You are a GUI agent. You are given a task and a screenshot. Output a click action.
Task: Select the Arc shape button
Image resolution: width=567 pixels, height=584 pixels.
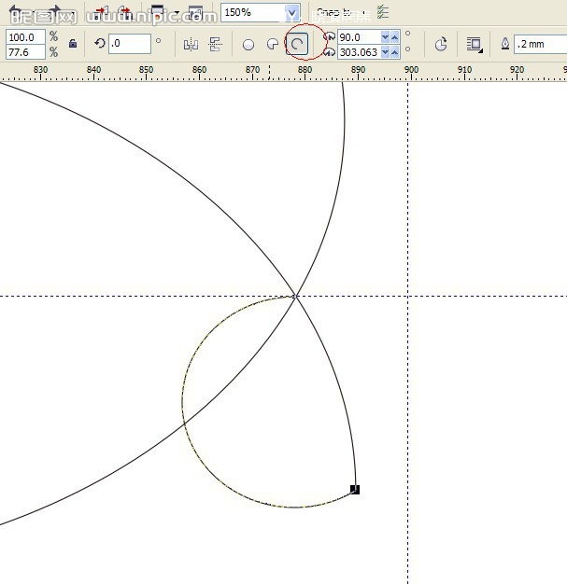[297, 45]
